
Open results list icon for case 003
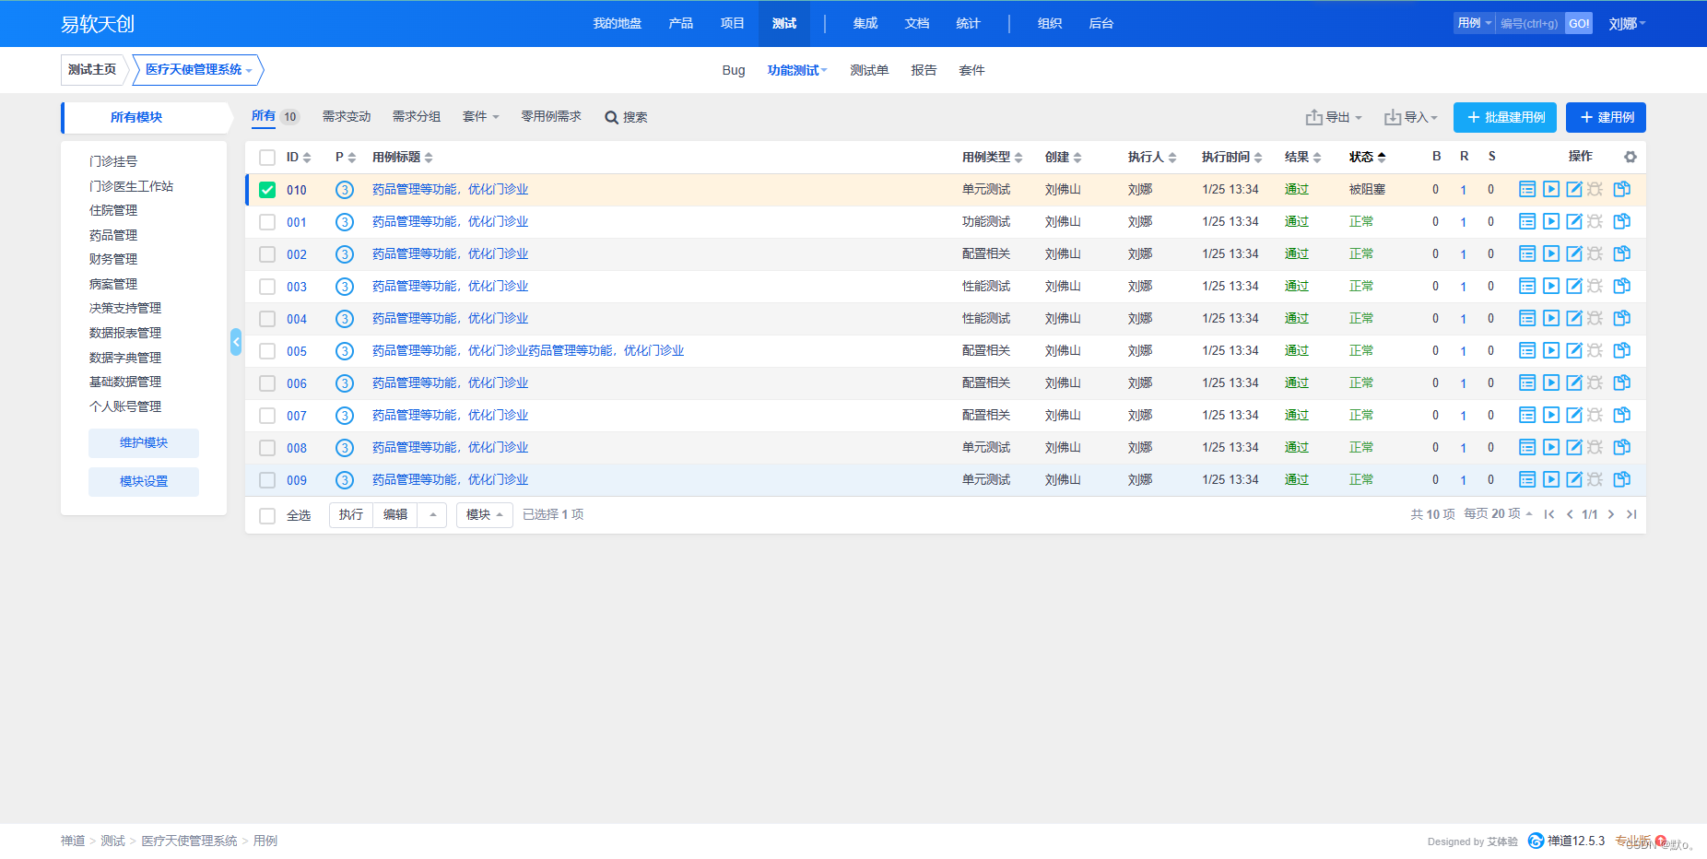1527,286
